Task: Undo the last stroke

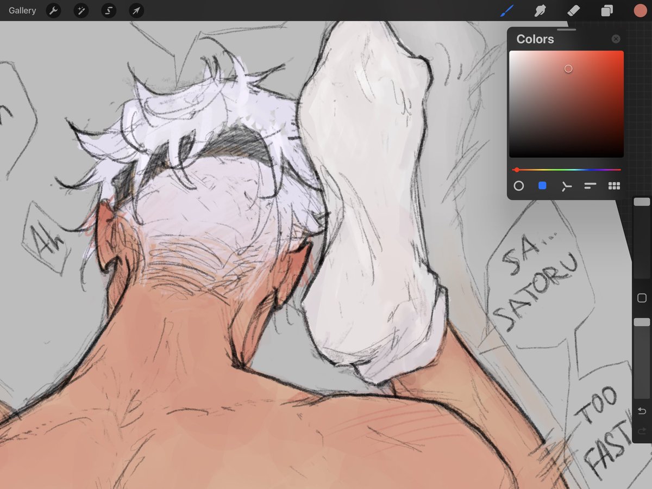Action: tap(642, 411)
